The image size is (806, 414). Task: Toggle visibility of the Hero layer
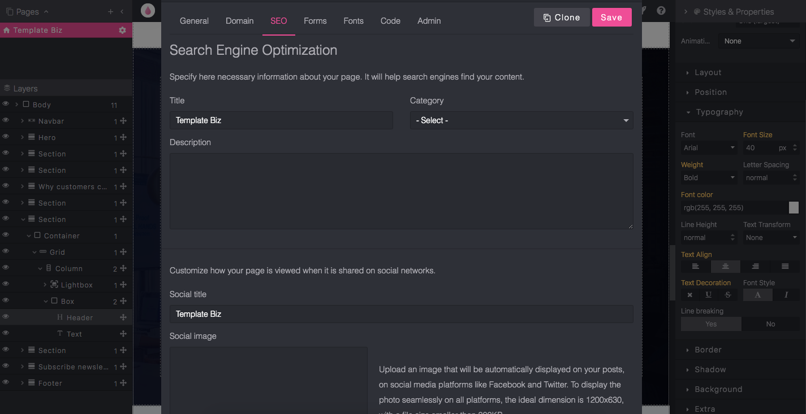click(x=6, y=137)
